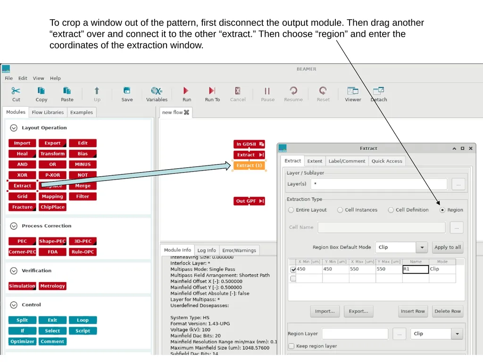Viewport: 483px width, 362px height.
Task: Click the Up arrow toolbar icon
Action: pos(97,91)
